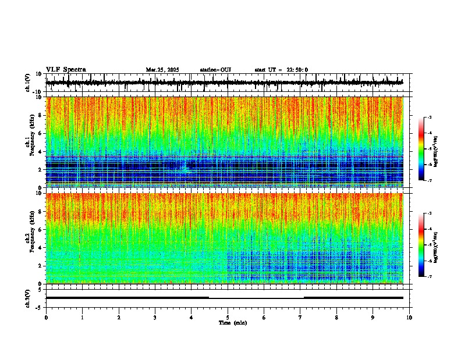Click the 0 tick on the time axis
The width and height of the screenshot is (461, 356).
point(46,318)
